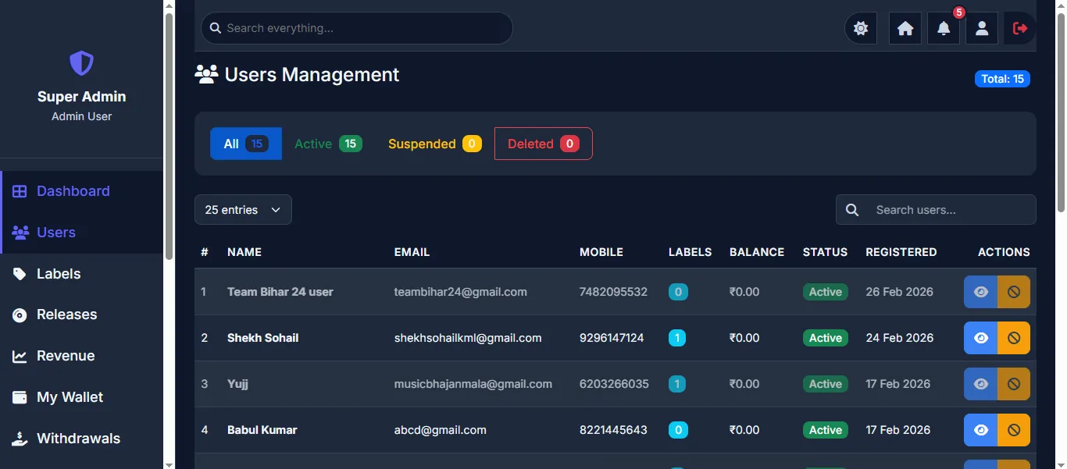Click email teambihar24@gmail.com
Screen dimensions: 1067x469
coord(461,292)
